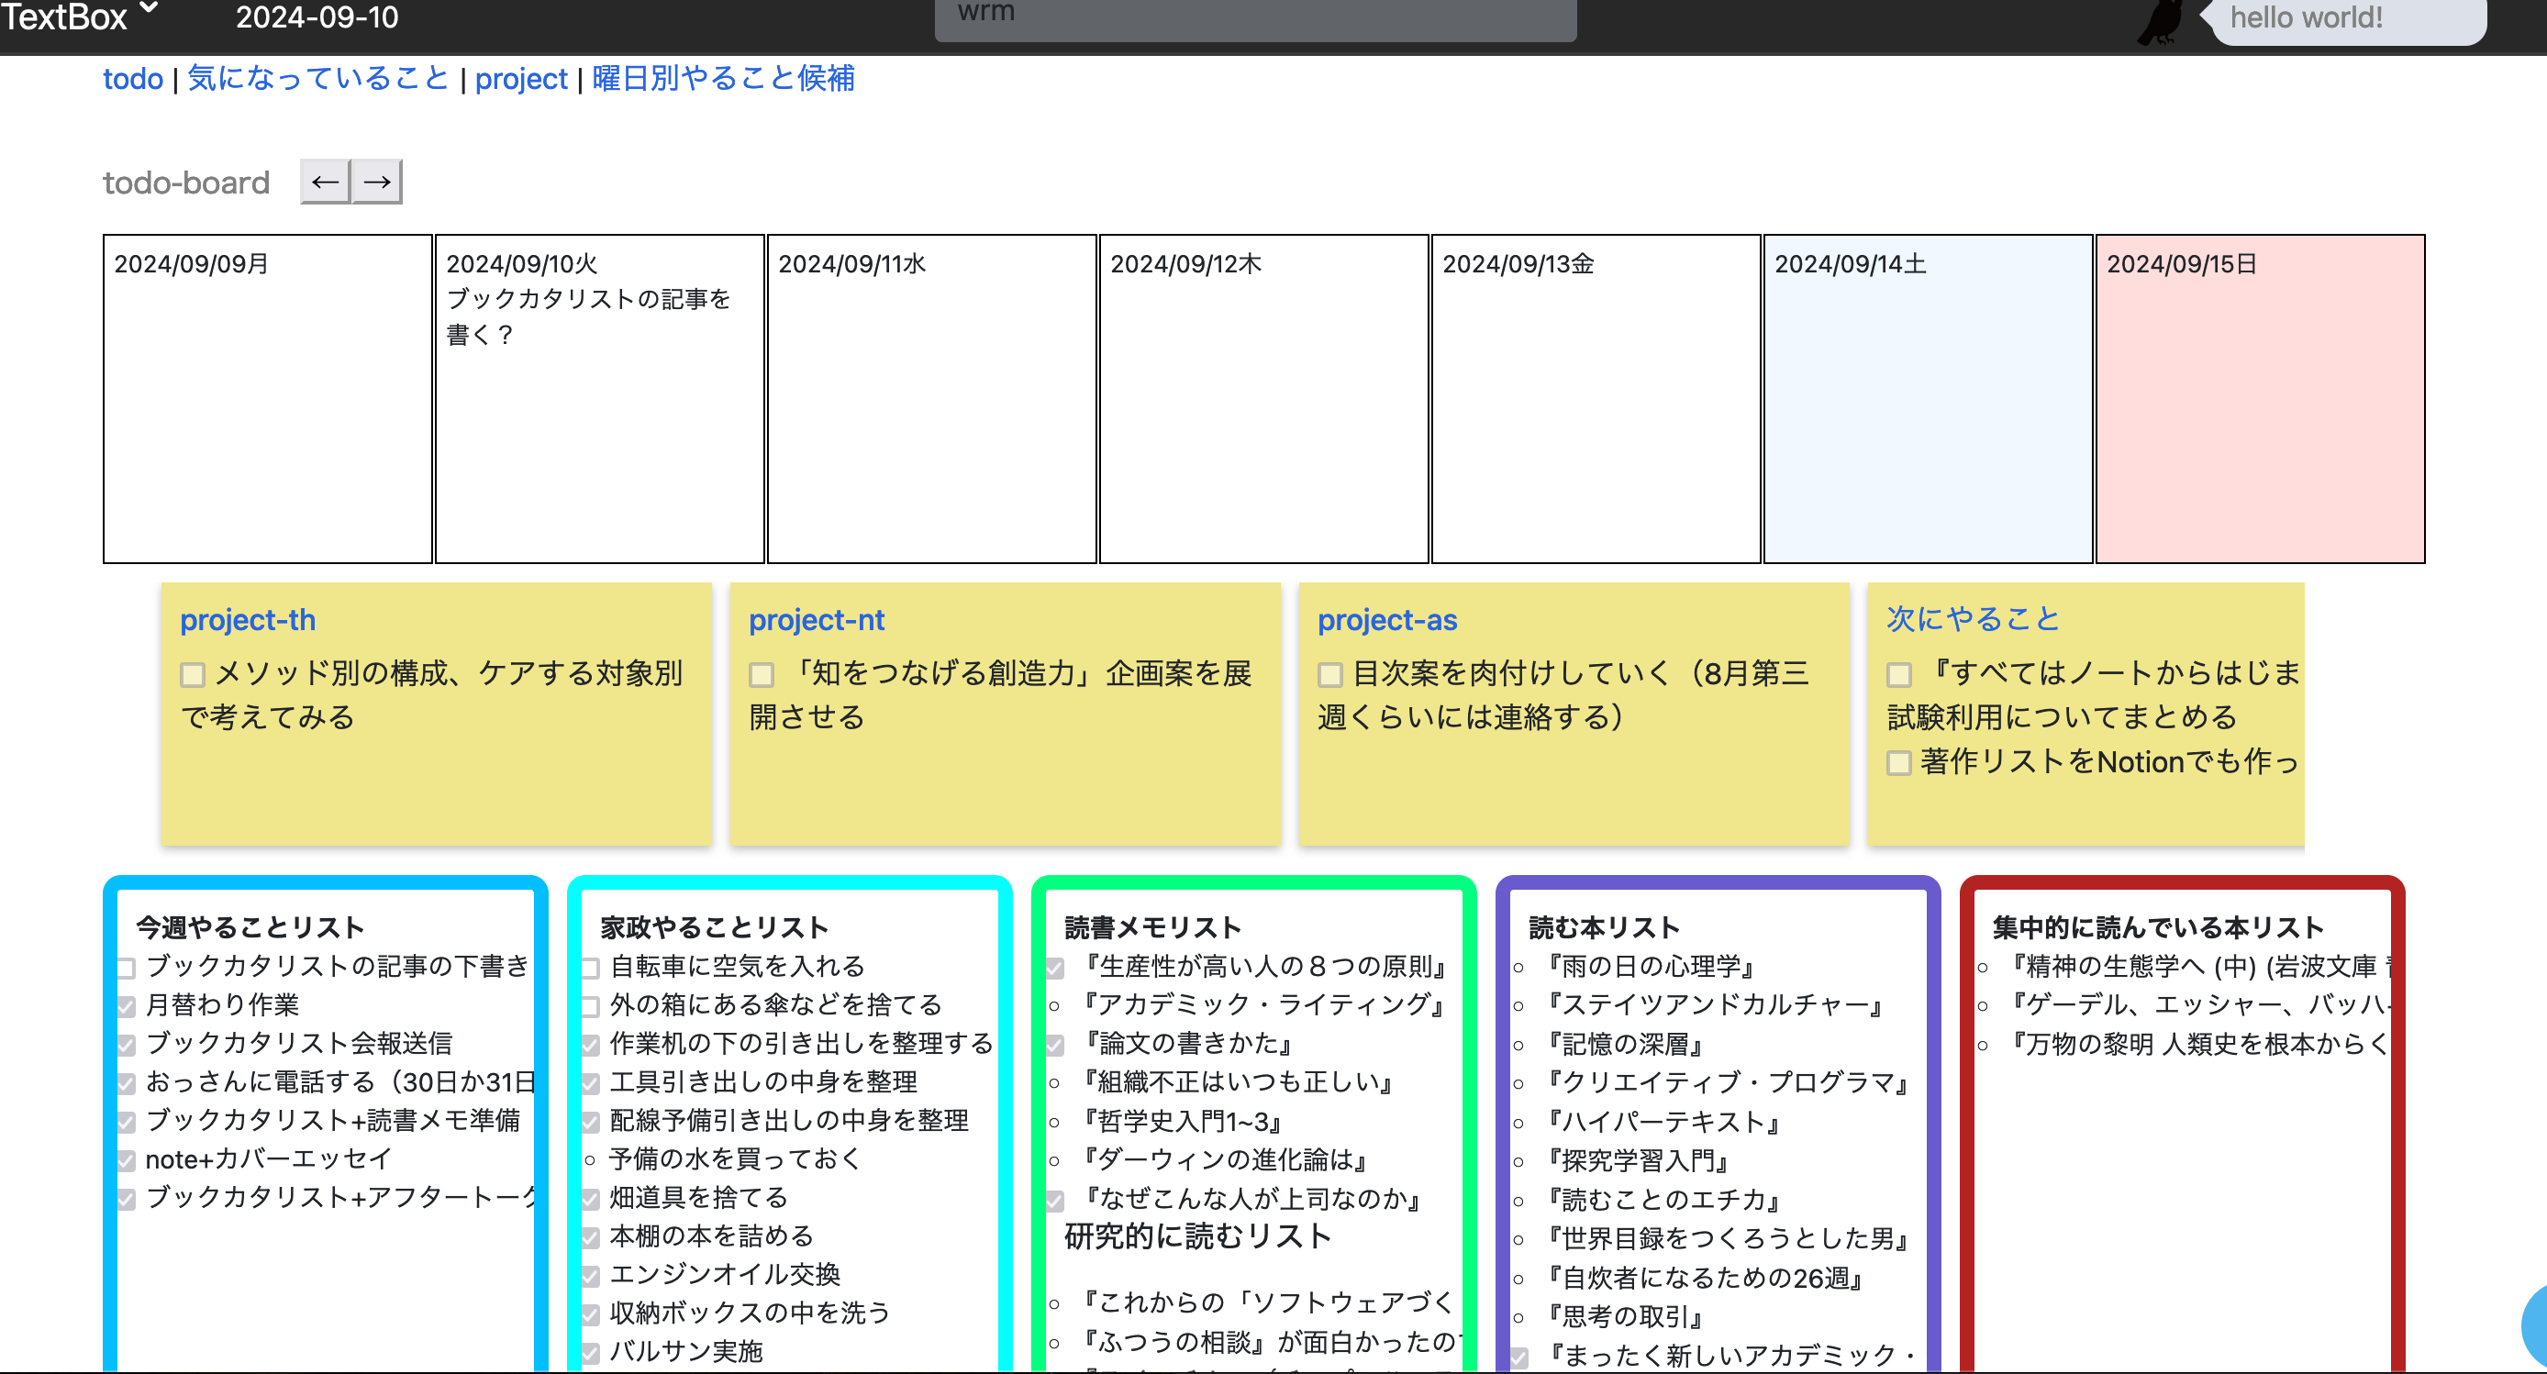Toggle 『生産性が高い人の８つの原則』 checkbox
The width and height of the screenshot is (2547, 1374).
(x=1055, y=968)
